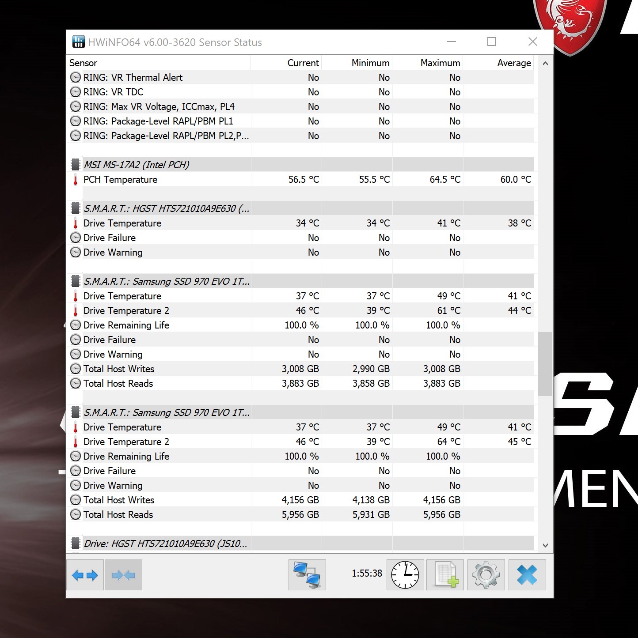Click the chip icon of Drive: HGST HTS721010A9E630
This screenshot has height=638, width=638.
(x=76, y=544)
